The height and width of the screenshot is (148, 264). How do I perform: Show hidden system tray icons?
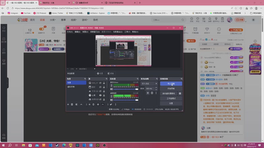[222, 145]
